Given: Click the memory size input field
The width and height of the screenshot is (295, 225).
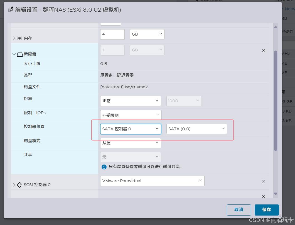Looking at the screenshot, I should (x=112, y=34).
